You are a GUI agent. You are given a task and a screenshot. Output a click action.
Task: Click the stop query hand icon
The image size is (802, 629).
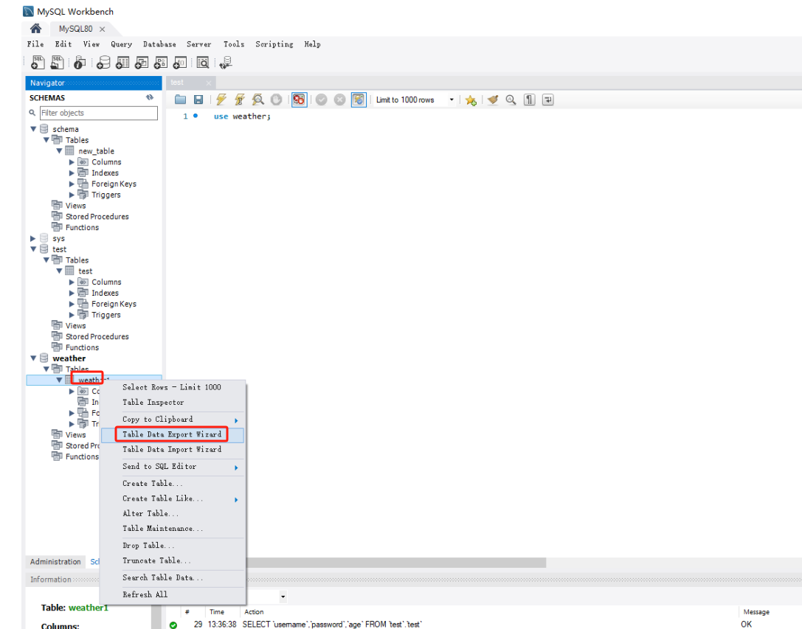[x=276, y=100]
